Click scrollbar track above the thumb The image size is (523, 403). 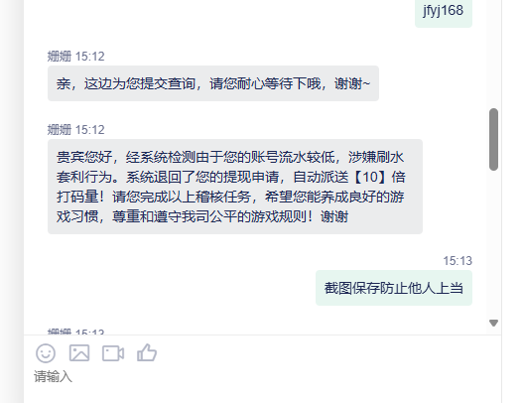point(493,54)
